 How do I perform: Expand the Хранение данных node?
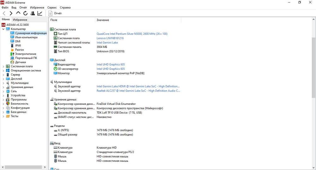3,87
